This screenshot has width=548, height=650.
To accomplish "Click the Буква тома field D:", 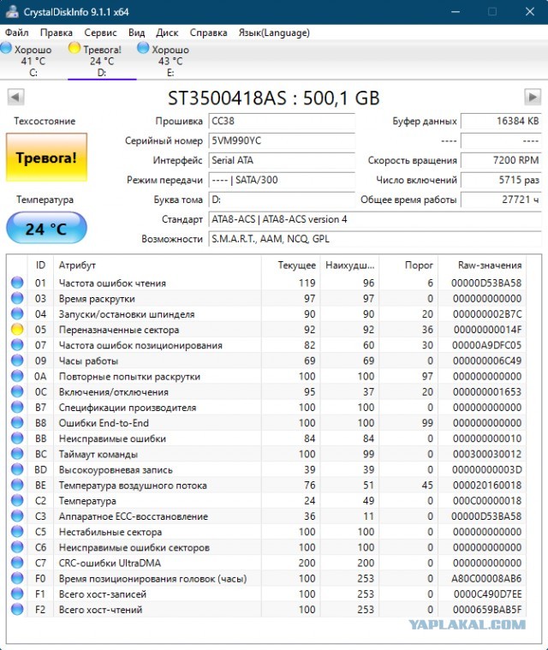I will (x=282, y=200).
